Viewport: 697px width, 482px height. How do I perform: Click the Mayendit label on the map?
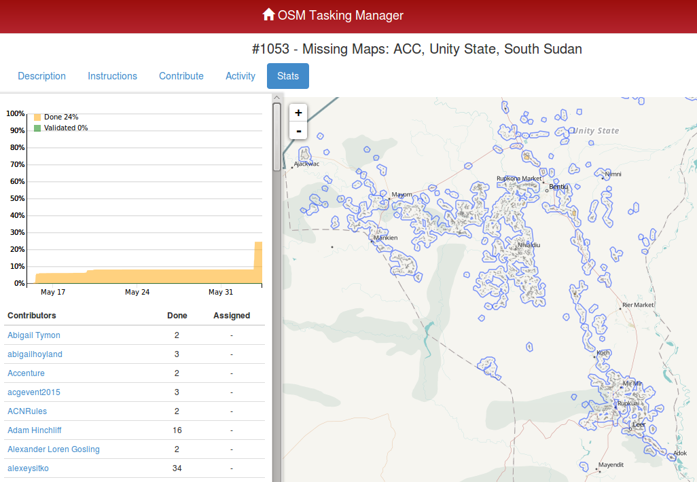pyautogui.click(x=611, y=464)
